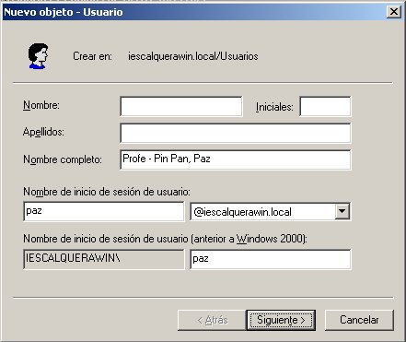This screenshot has width=406, height=342.
Task: Click the user avatar icon
Action: (38, 56)
